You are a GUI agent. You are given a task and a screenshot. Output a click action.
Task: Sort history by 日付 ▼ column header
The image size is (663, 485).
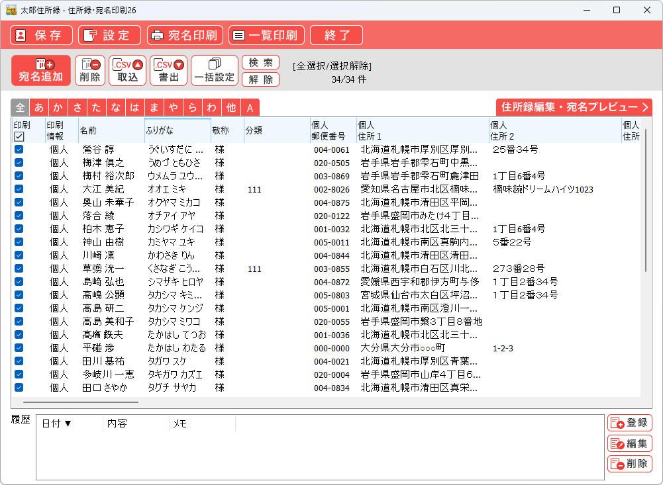click(58, 423)
